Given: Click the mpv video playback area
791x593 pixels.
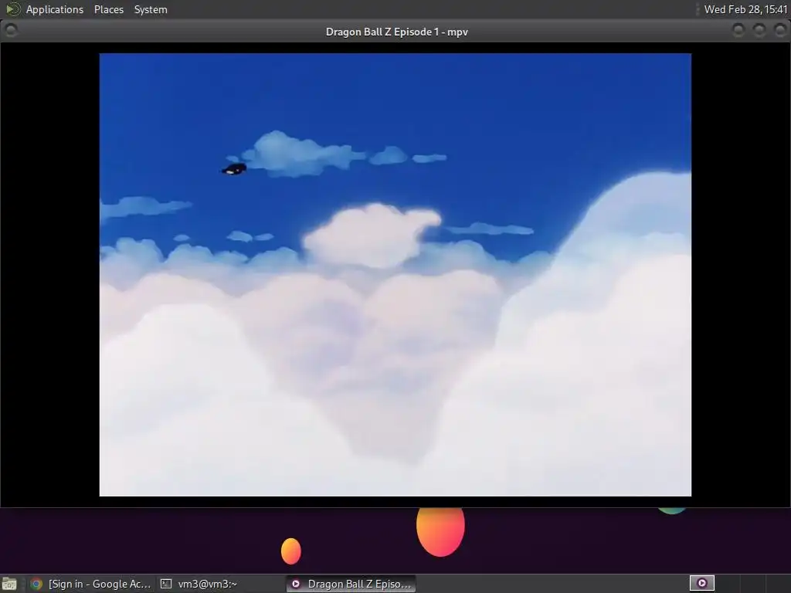Looking at the screenshot, I should [395, 275].
